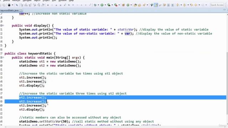Open the Project menu
The height and width of the screenshot is (128, 228).
coord(46,1)
